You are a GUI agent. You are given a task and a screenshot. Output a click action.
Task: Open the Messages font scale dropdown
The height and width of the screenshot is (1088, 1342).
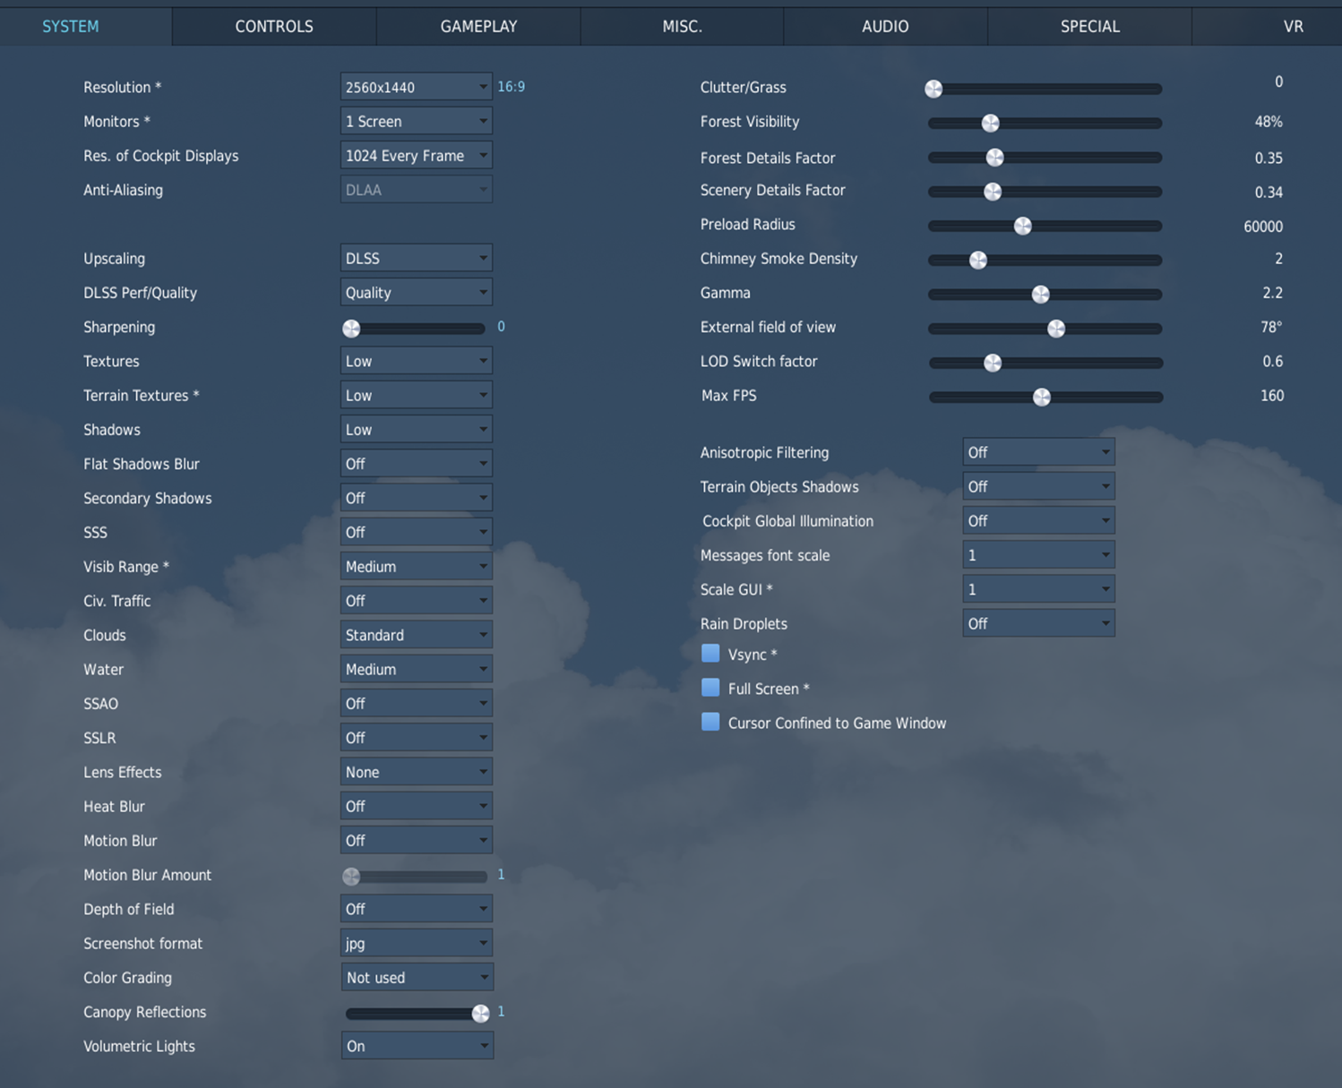(1038, 554)
